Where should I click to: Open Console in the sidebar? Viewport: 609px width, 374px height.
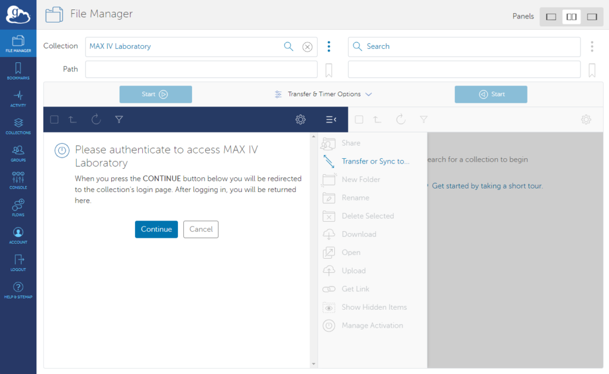18,181
